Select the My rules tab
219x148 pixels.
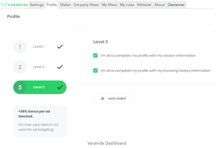127,5
